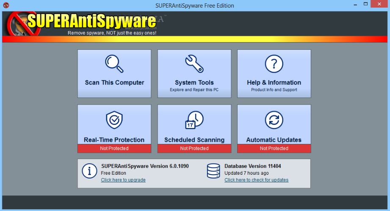Minimize the SUPERAntiSpyware window
390x211 pixels.
355,5
